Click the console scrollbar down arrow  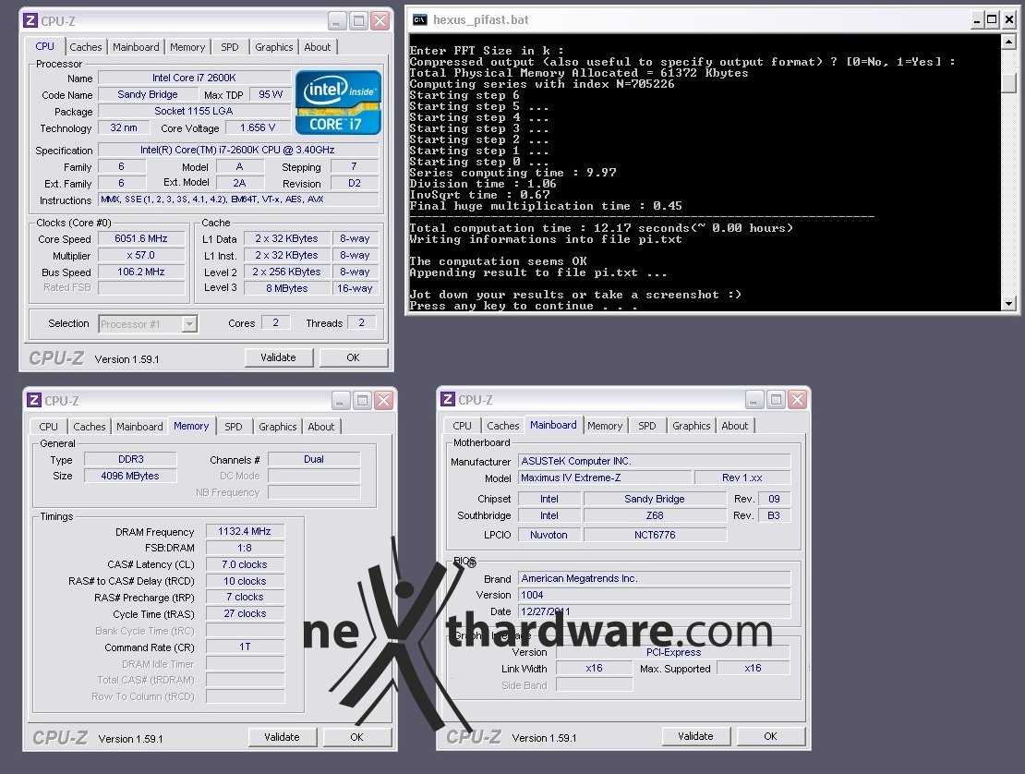click(1008, 303)
